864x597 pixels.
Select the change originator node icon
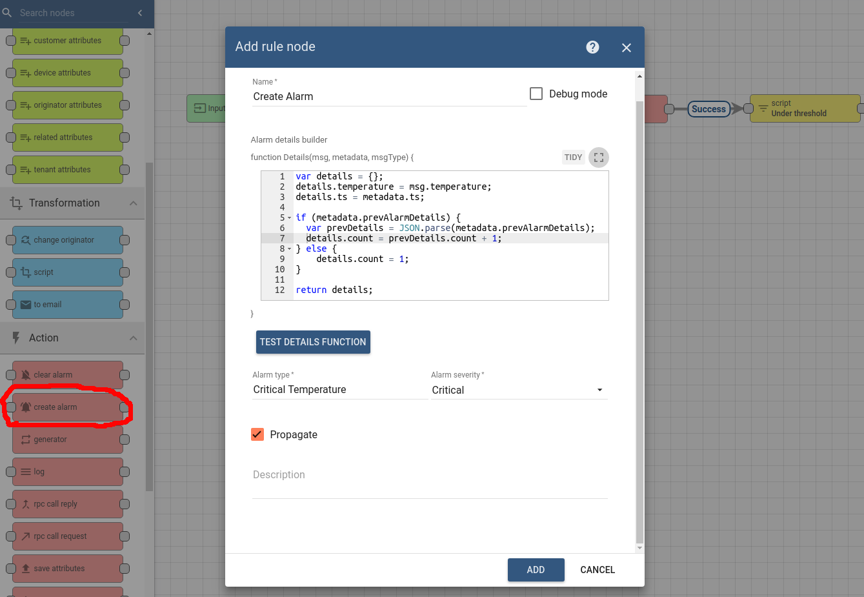pyautogui.click(x=26, y=240)
